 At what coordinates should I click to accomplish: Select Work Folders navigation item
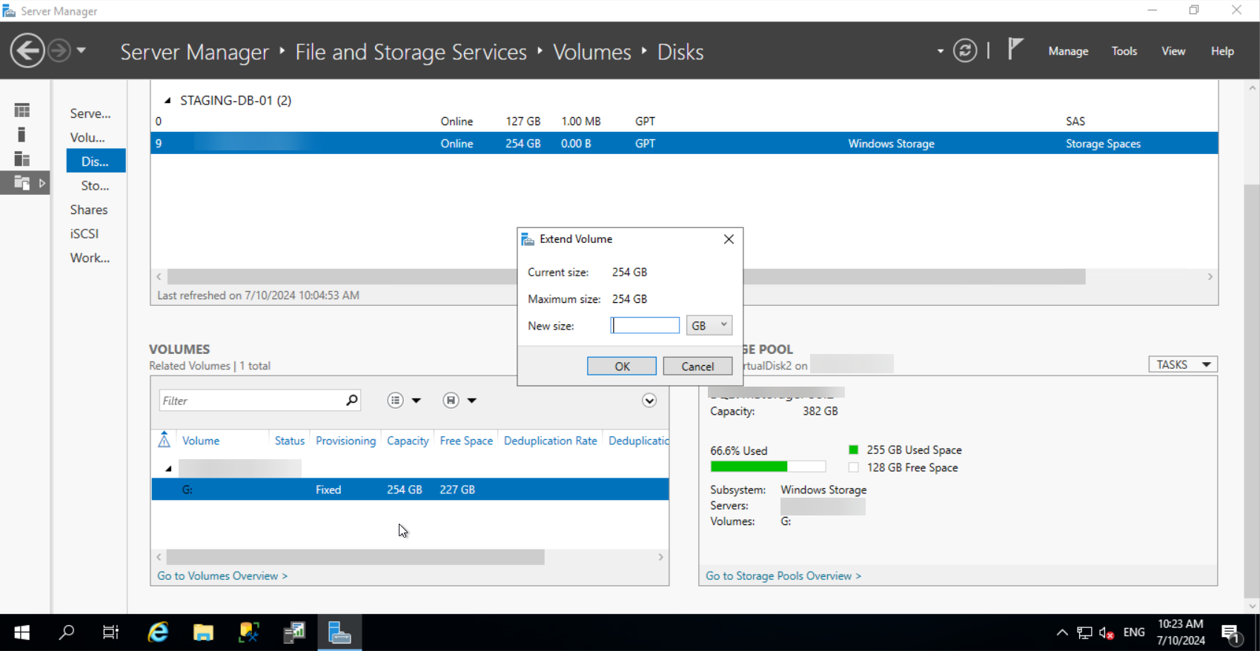point(90,258)
